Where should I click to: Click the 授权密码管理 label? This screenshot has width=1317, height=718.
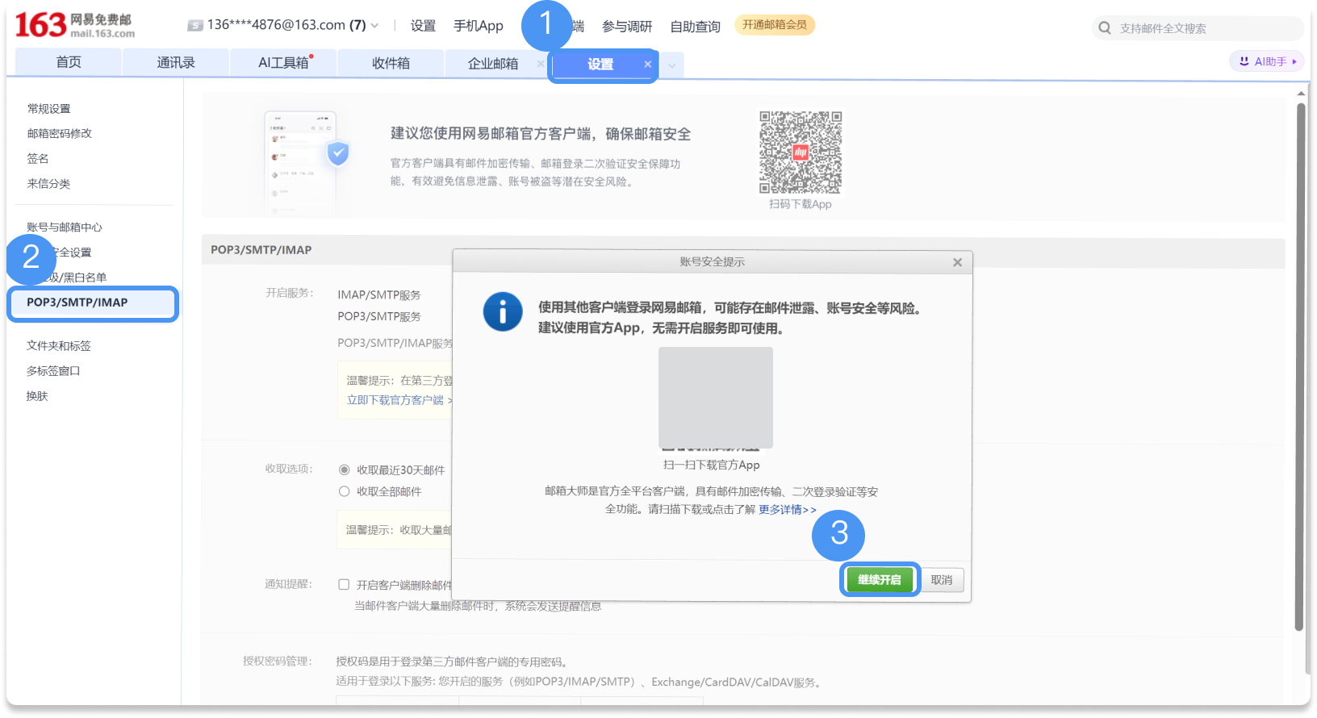[278, 662]
